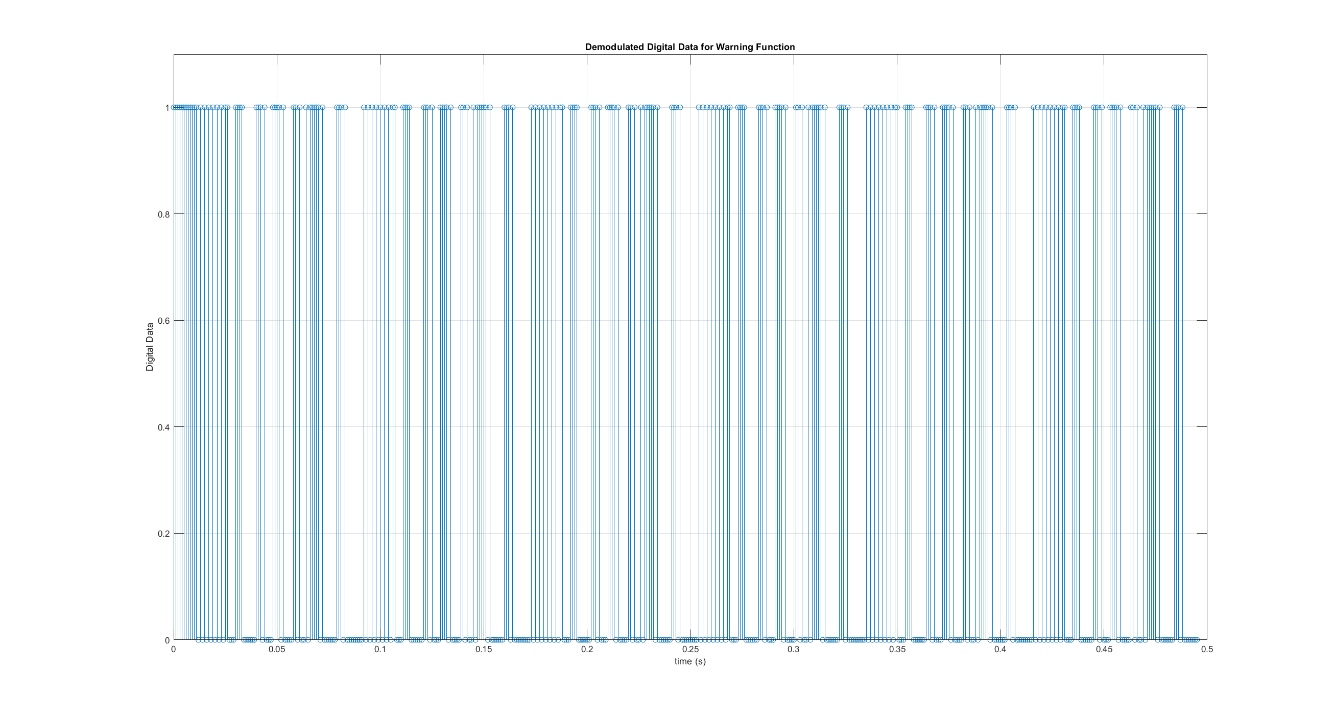1334x719 pixels.
Task: Click y-axis tick label 1
Action: pyautogui.click(x=166, y=108)
